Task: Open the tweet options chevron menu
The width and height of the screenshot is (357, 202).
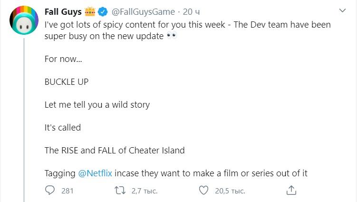Action: pos(343,10)
